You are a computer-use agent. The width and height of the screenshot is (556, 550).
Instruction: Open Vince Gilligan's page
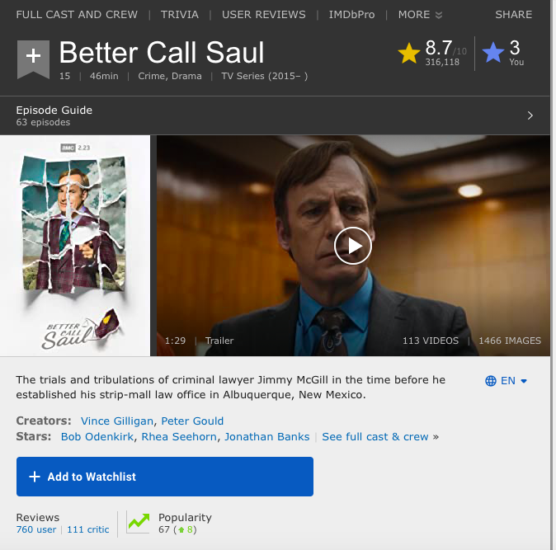(x=117, y=421)
